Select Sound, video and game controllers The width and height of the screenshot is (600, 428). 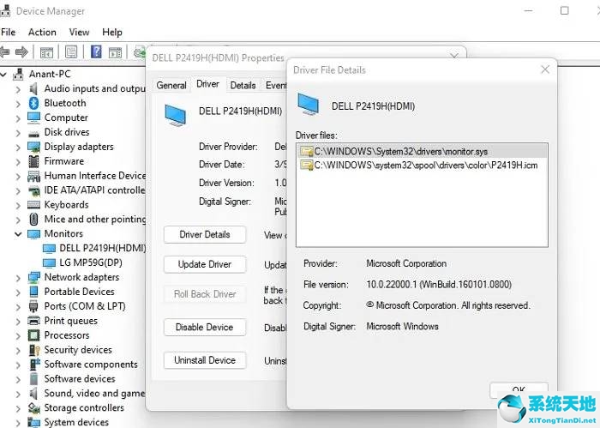coord(94,393)
